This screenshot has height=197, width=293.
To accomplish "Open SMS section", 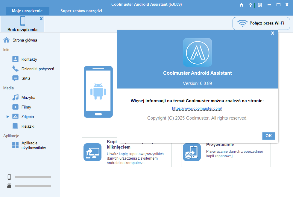I will click(26, 78).
